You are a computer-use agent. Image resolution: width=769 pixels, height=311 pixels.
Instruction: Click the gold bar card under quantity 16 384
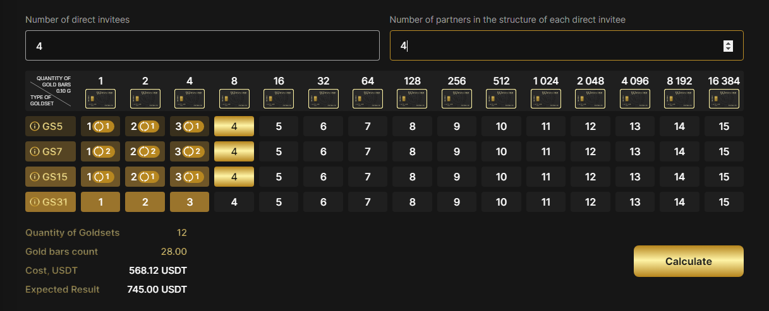724,98
